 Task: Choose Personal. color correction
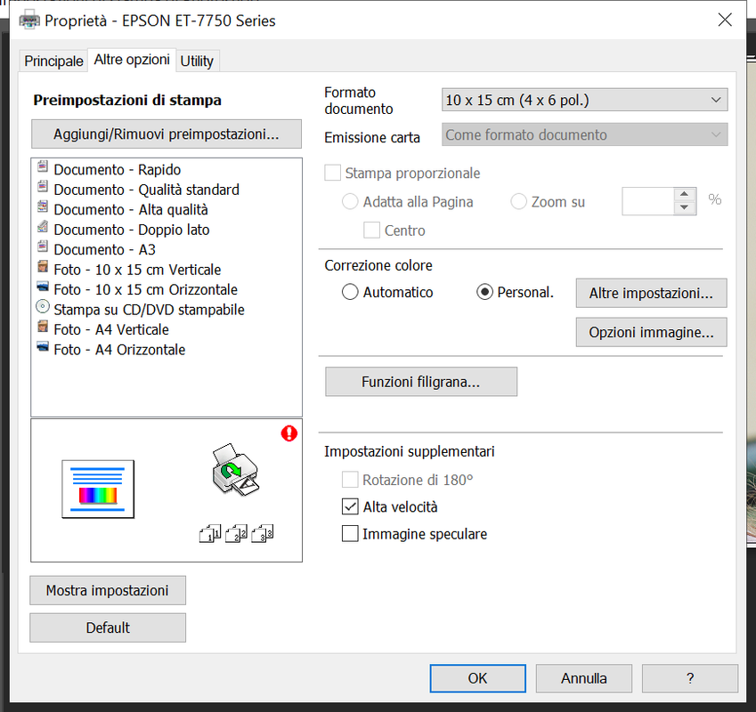click(484, 292)
